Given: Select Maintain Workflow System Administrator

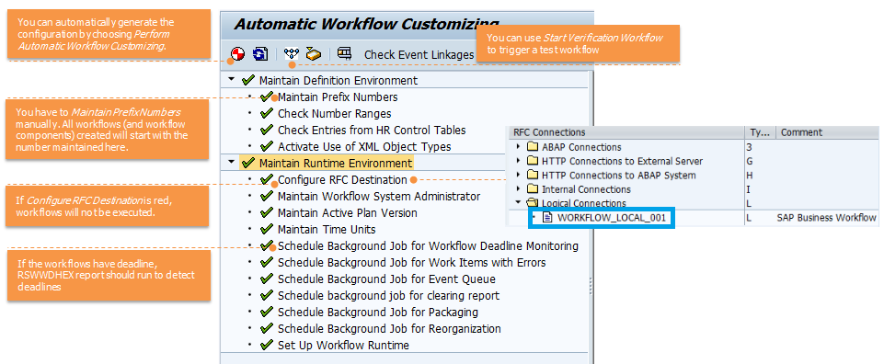Looking at the screenshot, I should [x=379, y=196].
